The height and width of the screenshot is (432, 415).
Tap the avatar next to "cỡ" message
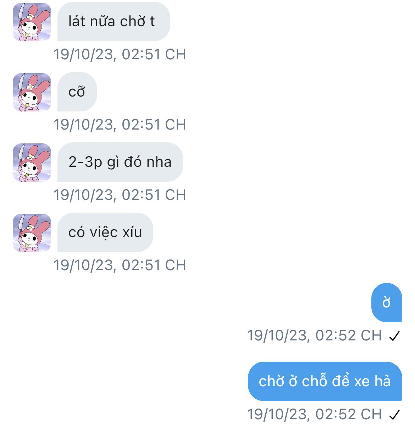(32, 92)
